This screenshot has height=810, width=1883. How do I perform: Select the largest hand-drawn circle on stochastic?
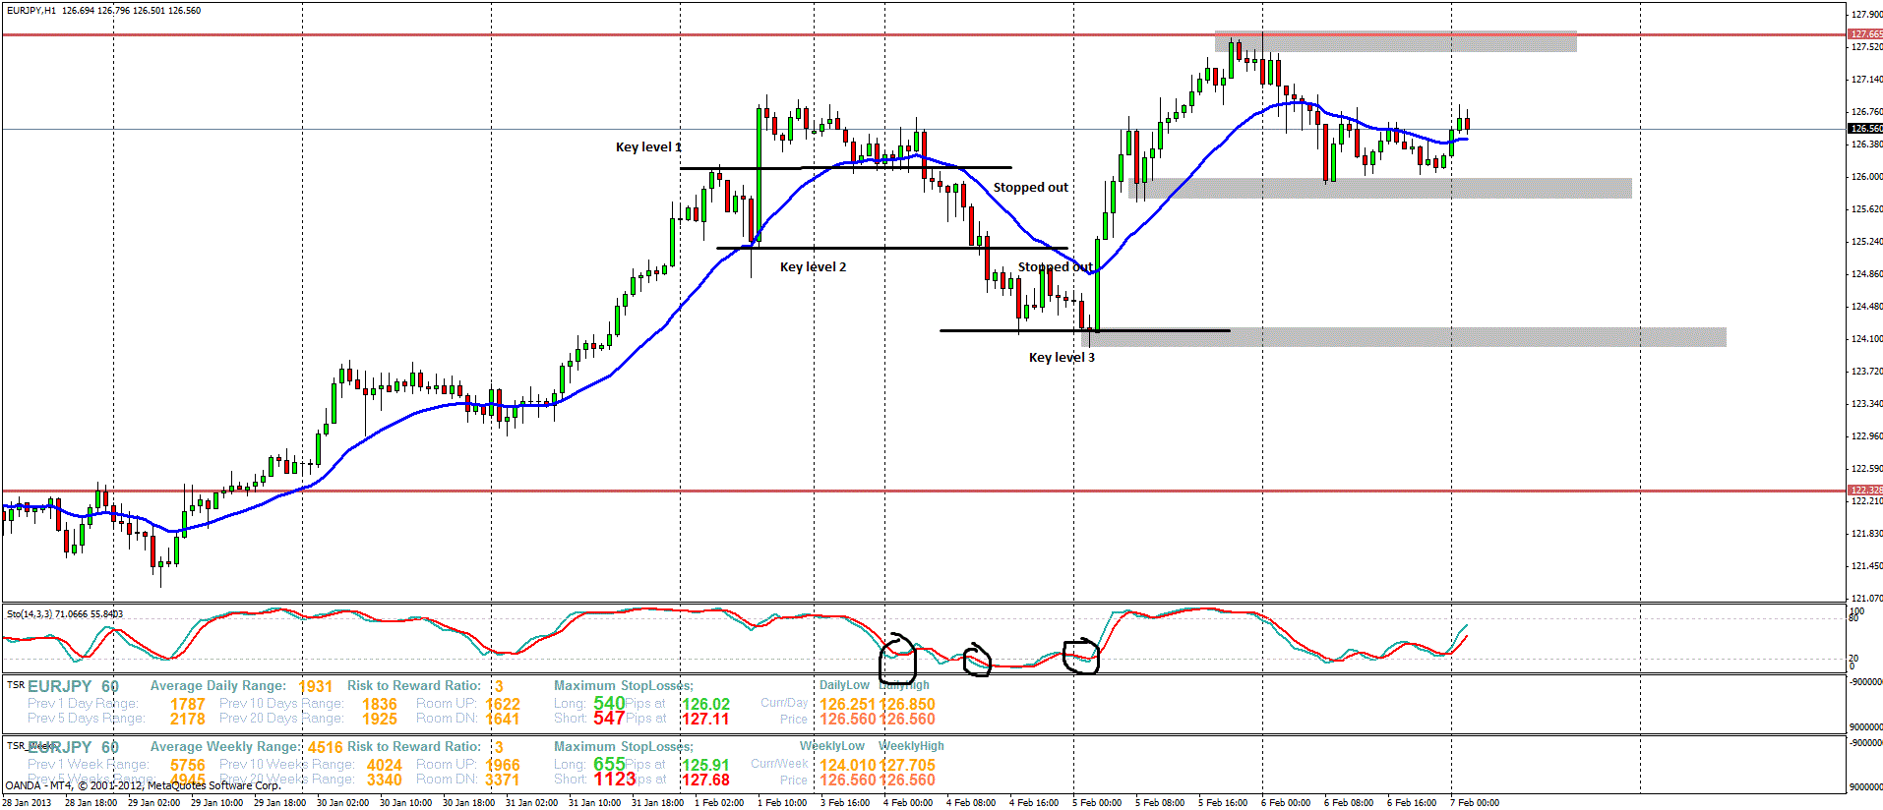tap(897, 659)
